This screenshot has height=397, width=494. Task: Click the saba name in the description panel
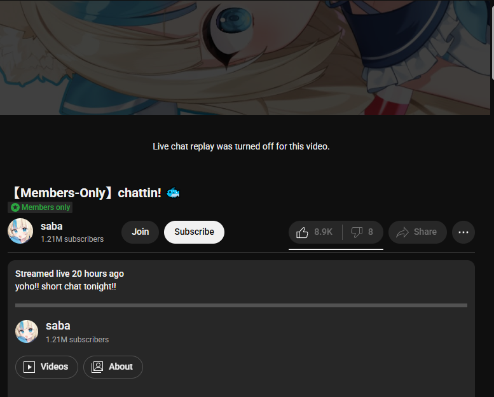[x=58, y=326]
